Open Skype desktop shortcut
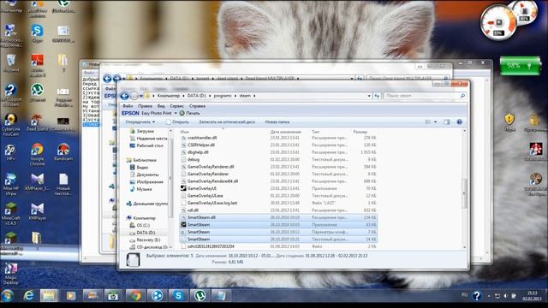The height and width of the screenshot is (308, 548). click(37, 33)
